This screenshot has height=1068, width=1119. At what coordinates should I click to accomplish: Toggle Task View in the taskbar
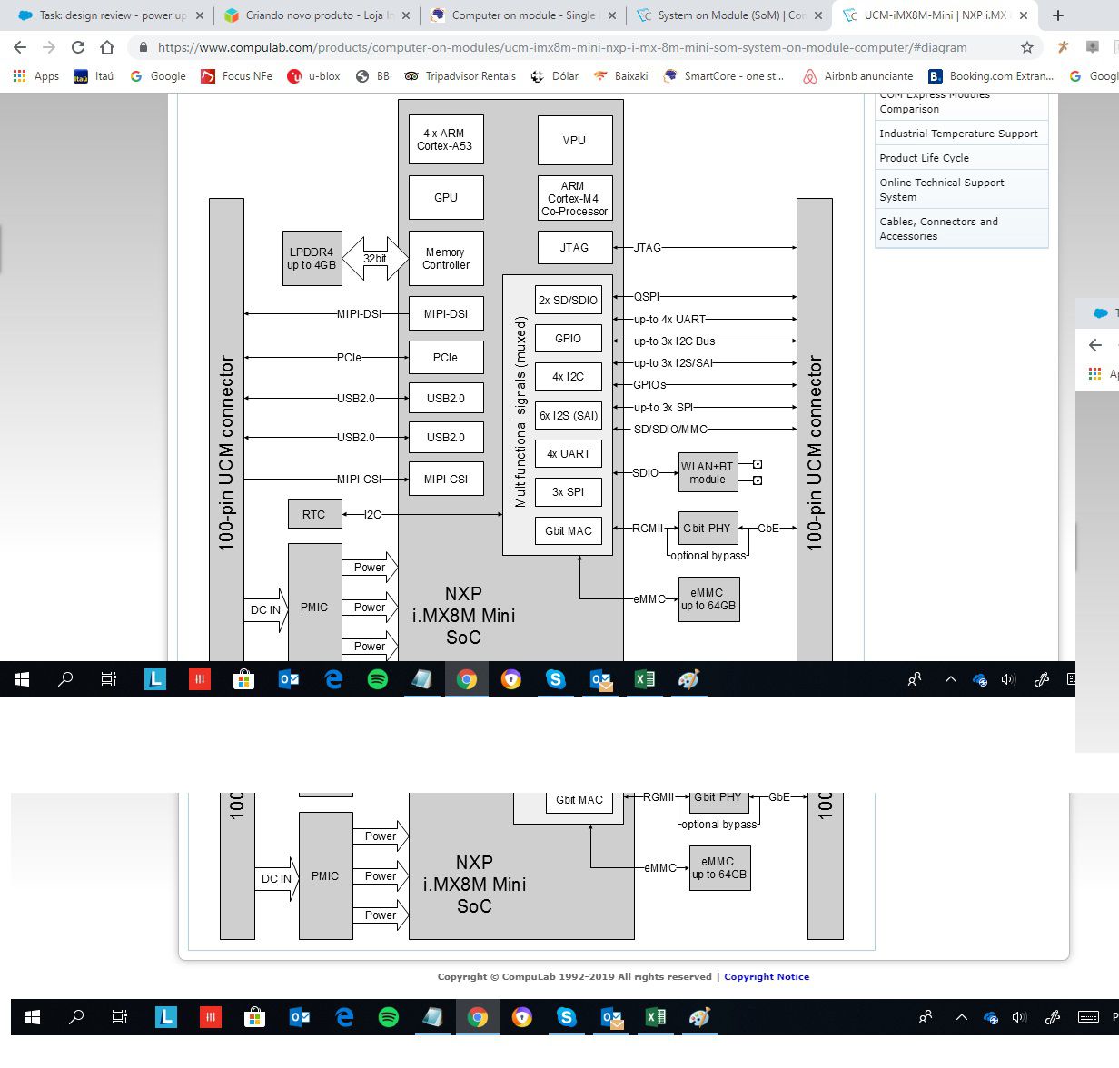click(108, 679)
